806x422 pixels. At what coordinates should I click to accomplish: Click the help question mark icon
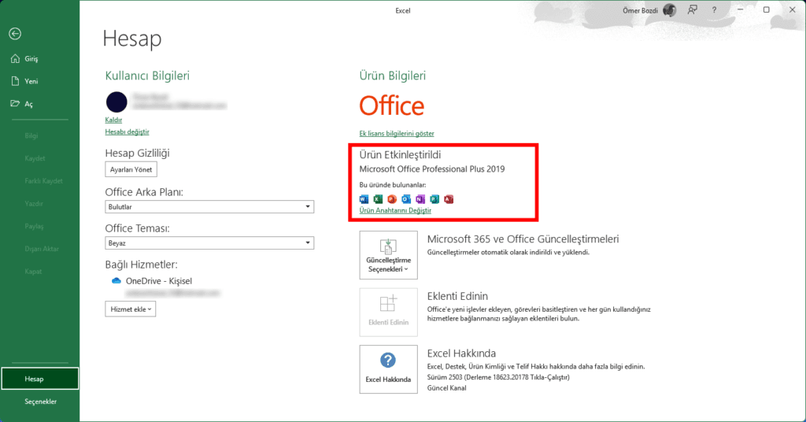point(714,9)
